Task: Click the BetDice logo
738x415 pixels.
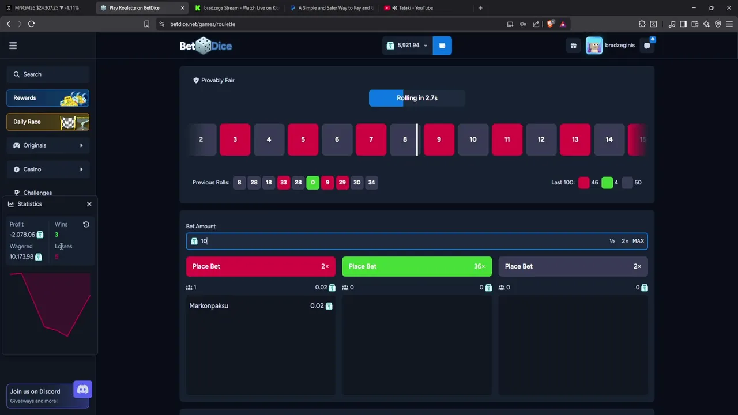Action: pyautogui.click(x=206, y=46)
